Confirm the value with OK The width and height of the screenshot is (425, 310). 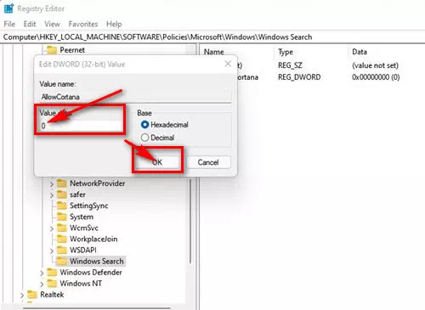coord(157,162)
